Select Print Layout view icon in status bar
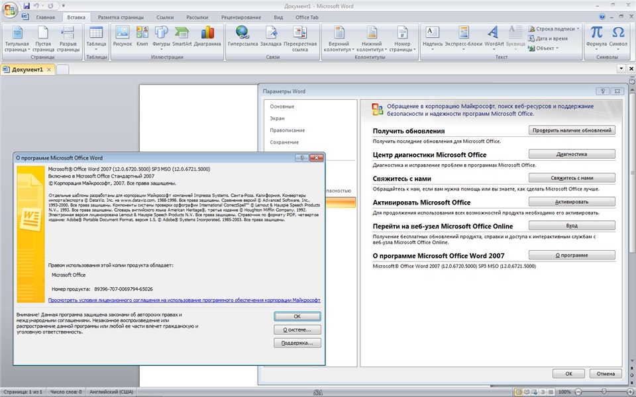 [x=518, y=392]
